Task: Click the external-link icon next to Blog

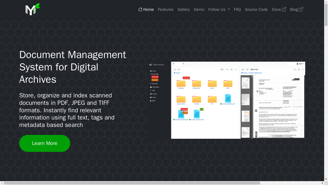Action: coord(301,9)
